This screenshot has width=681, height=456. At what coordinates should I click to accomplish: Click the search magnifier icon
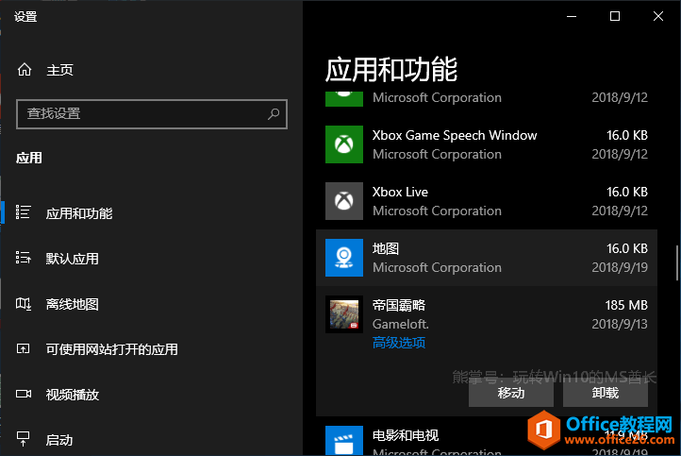coord(274,114)
